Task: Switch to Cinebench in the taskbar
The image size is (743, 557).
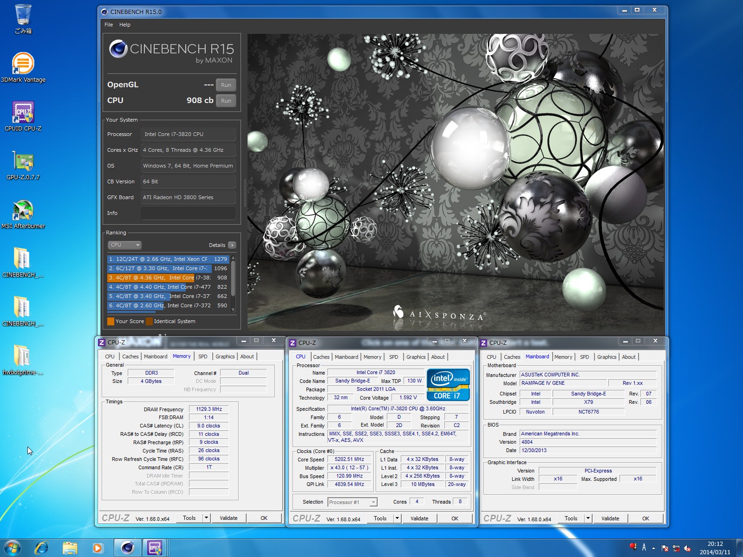Action: [127, 548]
